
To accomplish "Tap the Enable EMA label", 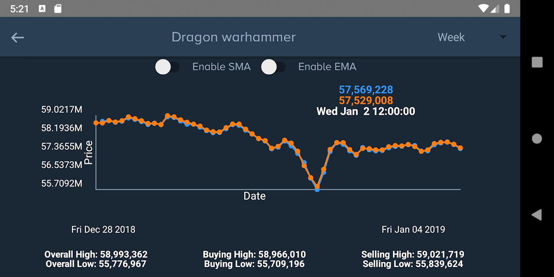I will (327, 67).
